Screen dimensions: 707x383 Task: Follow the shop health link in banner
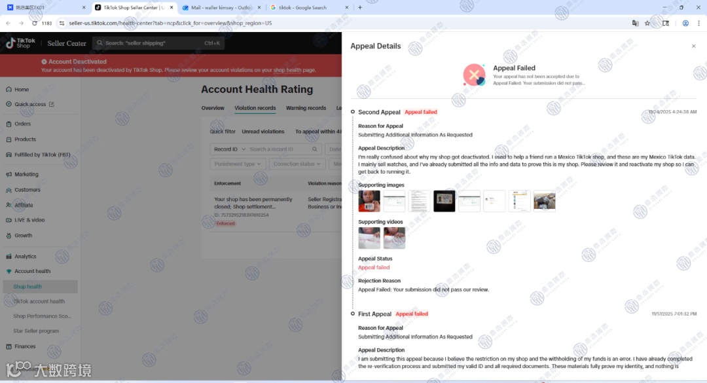(287, 70)
